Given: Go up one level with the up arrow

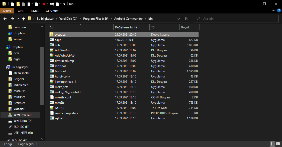Looking at the screenshot, I should point(24,19).
